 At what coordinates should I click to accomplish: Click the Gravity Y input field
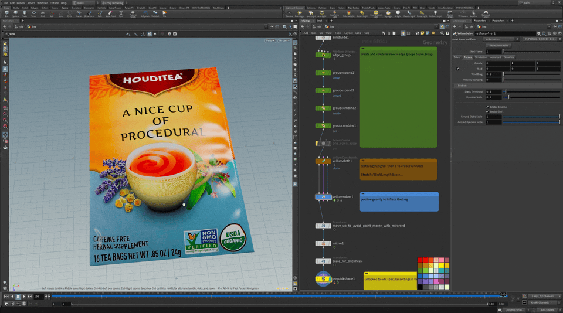pos(523,63)
